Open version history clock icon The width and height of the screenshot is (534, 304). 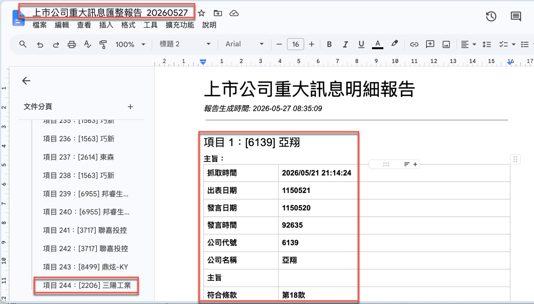click(491, 16)
